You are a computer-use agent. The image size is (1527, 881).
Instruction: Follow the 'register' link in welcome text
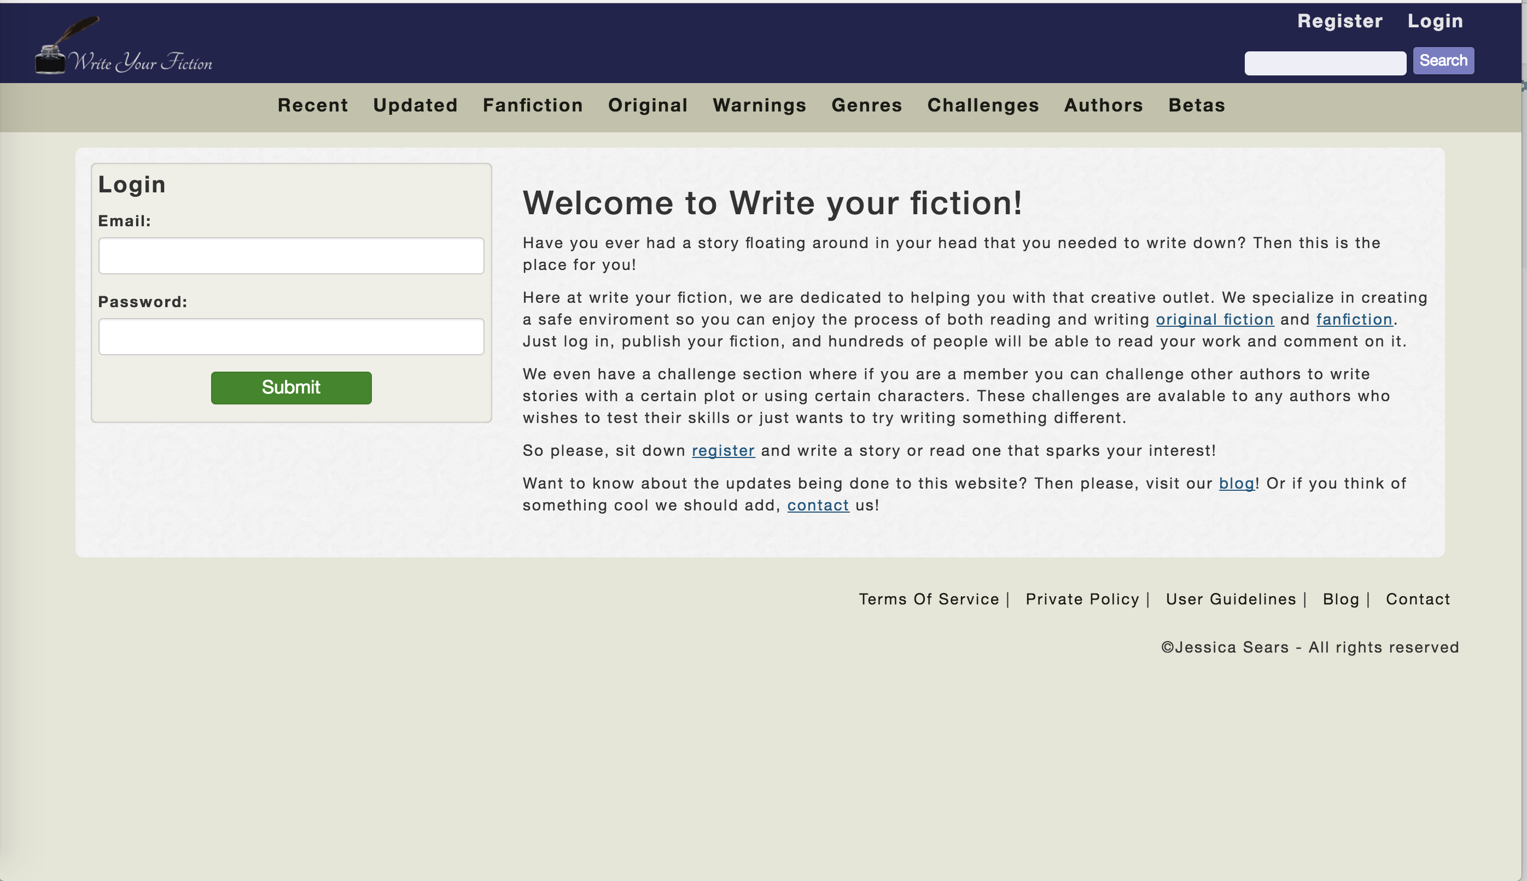click(723, 451)
